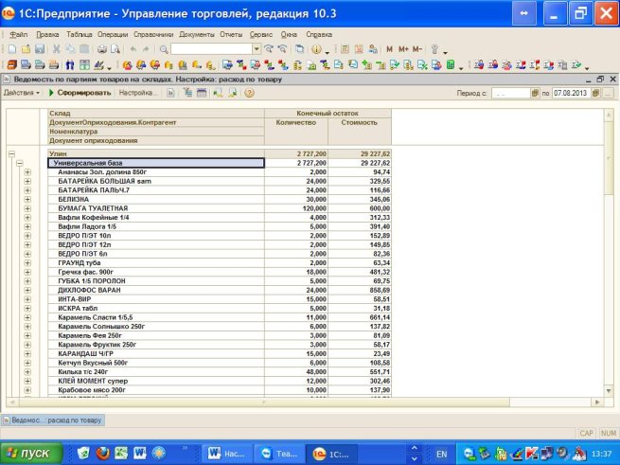Click the horizontal scrollbar right arrow
The image size is (620, 465).
click(597, 402)
